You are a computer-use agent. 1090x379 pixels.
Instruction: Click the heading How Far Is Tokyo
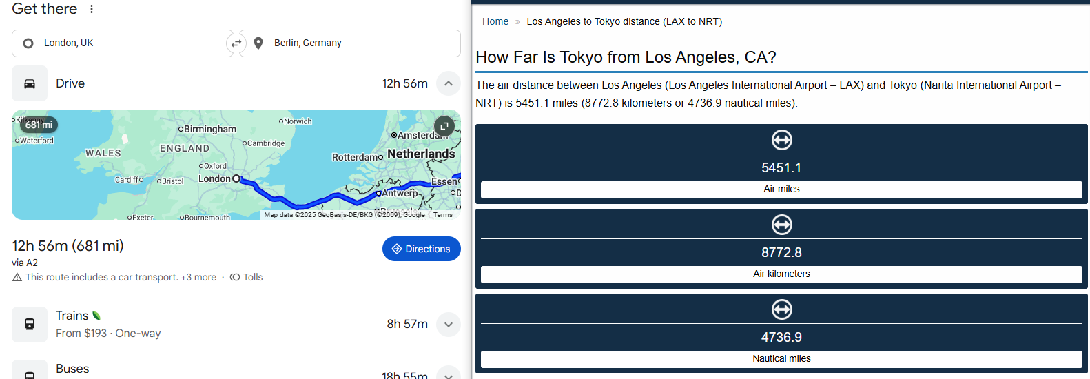tap(626, 57)
